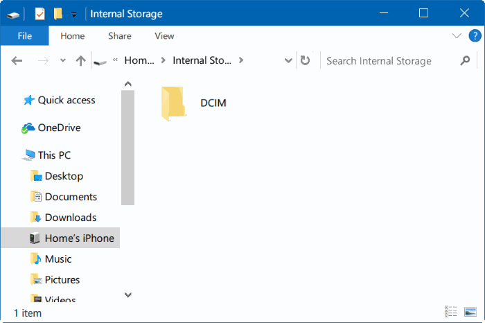Click the navigation pane scrollbar thumb

[x=127, y=148]
